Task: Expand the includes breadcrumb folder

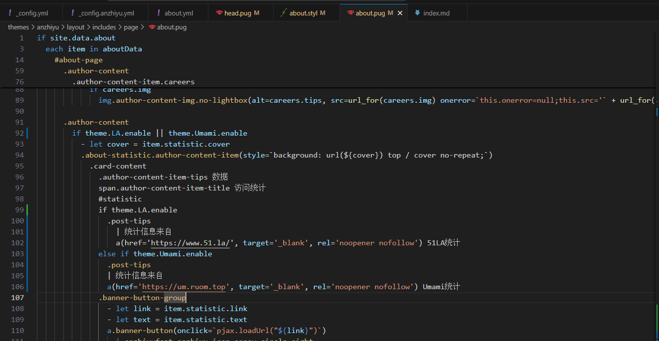Action: [x=104, y=27]
